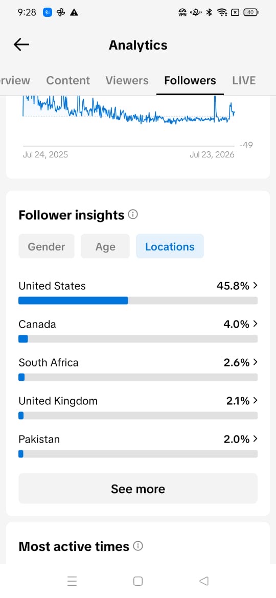Expand Canada 4.0% chevron
This screenshot has height=598, width=276.
(255, 324)
